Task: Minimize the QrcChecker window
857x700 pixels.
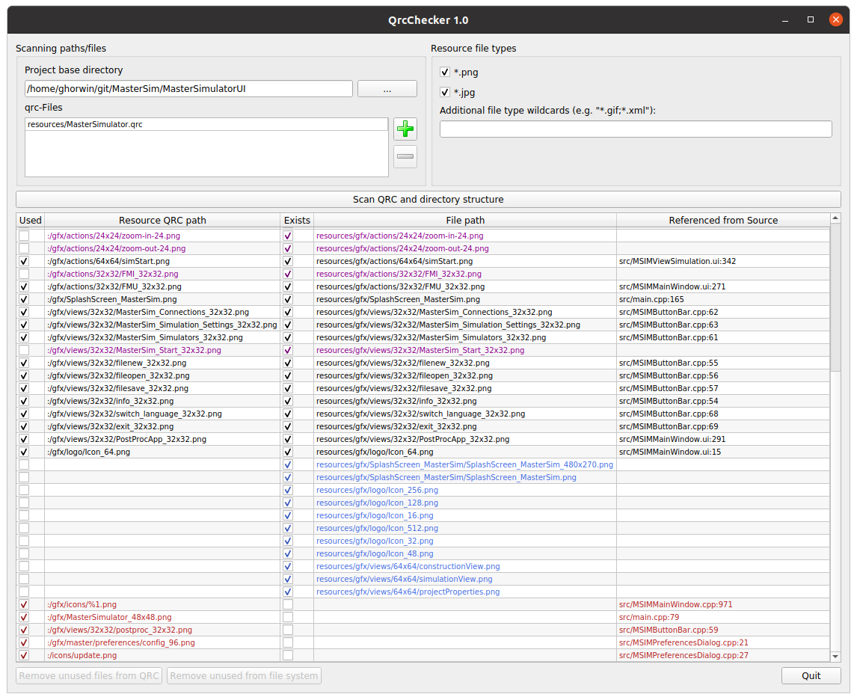Action: point(785,20)
